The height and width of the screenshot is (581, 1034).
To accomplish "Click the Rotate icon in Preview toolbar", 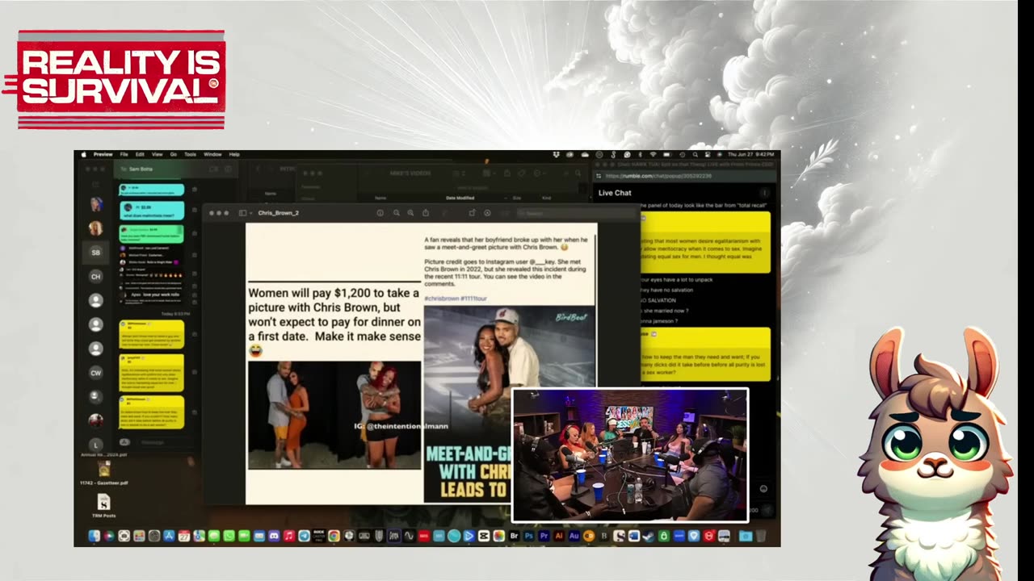I will [472, 213].
